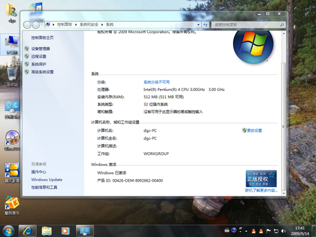Open 设备管理器 Device Manager link

(x=40, y=49)
